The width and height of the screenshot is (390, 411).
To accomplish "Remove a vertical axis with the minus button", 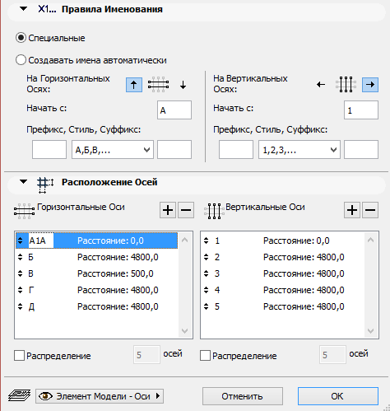I will (370, 210).
